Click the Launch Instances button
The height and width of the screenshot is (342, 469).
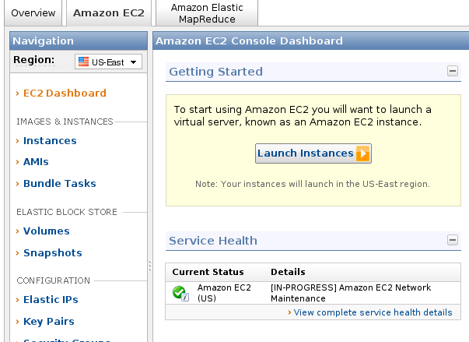pos(313,153)
